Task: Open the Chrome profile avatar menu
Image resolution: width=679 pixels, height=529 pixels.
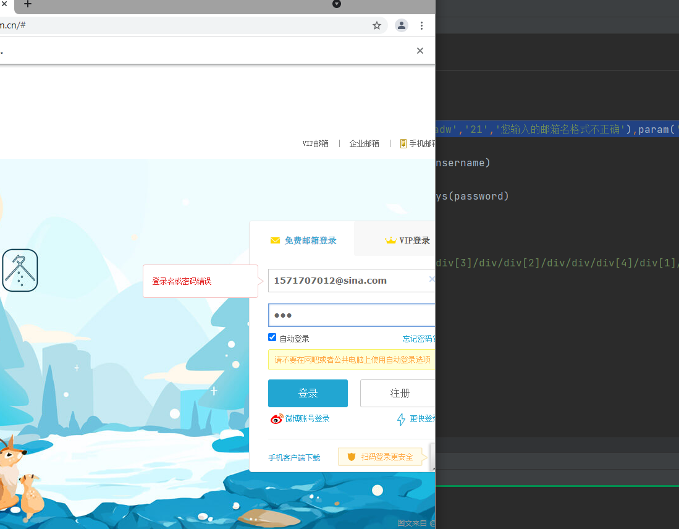Action: click(402, 25)
